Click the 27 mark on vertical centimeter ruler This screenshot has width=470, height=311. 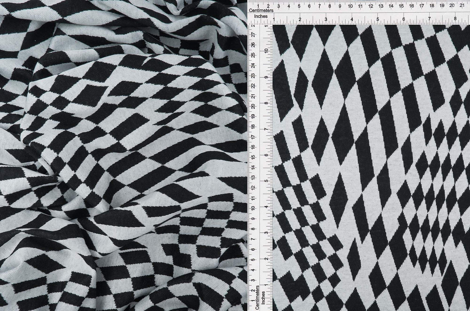(254, 34)
